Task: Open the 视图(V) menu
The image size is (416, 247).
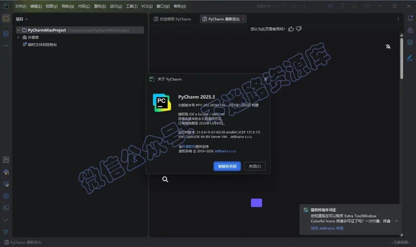Action: [x=52, y=6]
